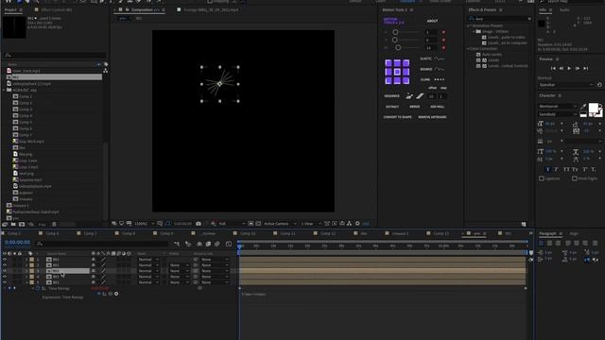Hide timeline layer 1 with the eye icon

point(5,260)
